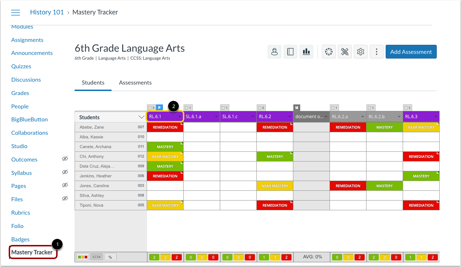This screenshot has height=267, width=461.
Task: Hide the Files page via its eye icon
Action: 65,198
